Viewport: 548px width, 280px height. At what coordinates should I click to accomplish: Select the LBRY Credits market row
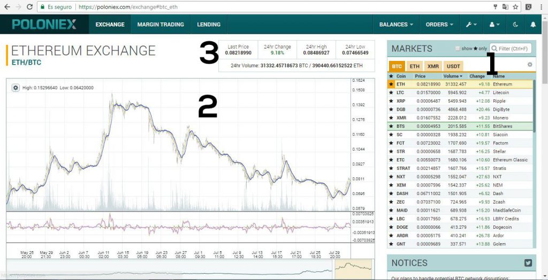(461, 219)
